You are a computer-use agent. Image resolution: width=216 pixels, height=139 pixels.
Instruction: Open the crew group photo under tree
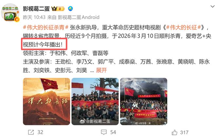coord(95,102)
